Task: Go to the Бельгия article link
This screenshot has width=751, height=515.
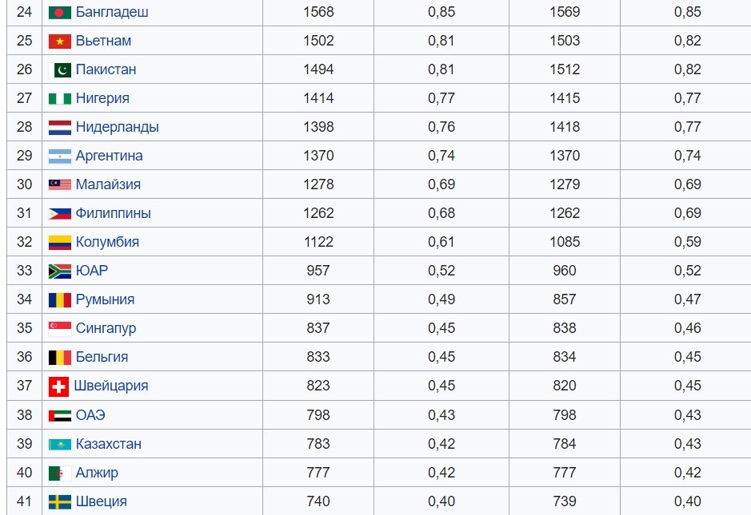Action: [102, 357]
